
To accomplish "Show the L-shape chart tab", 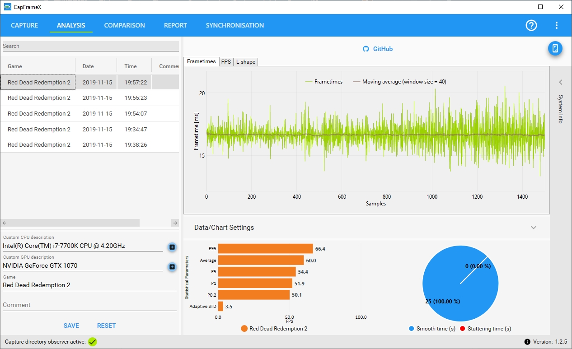I will [245, 62].
